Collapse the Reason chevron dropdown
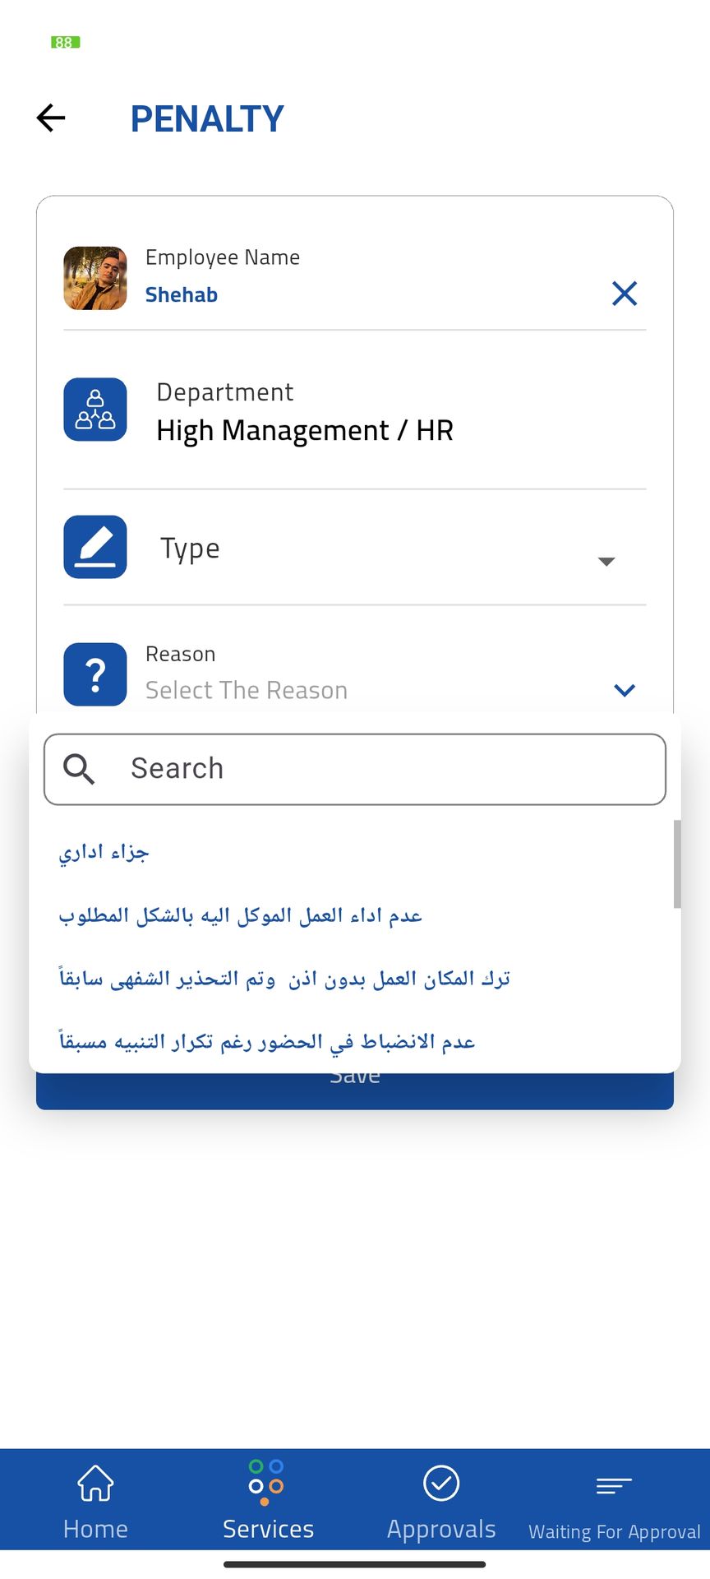 coord(625,690)
